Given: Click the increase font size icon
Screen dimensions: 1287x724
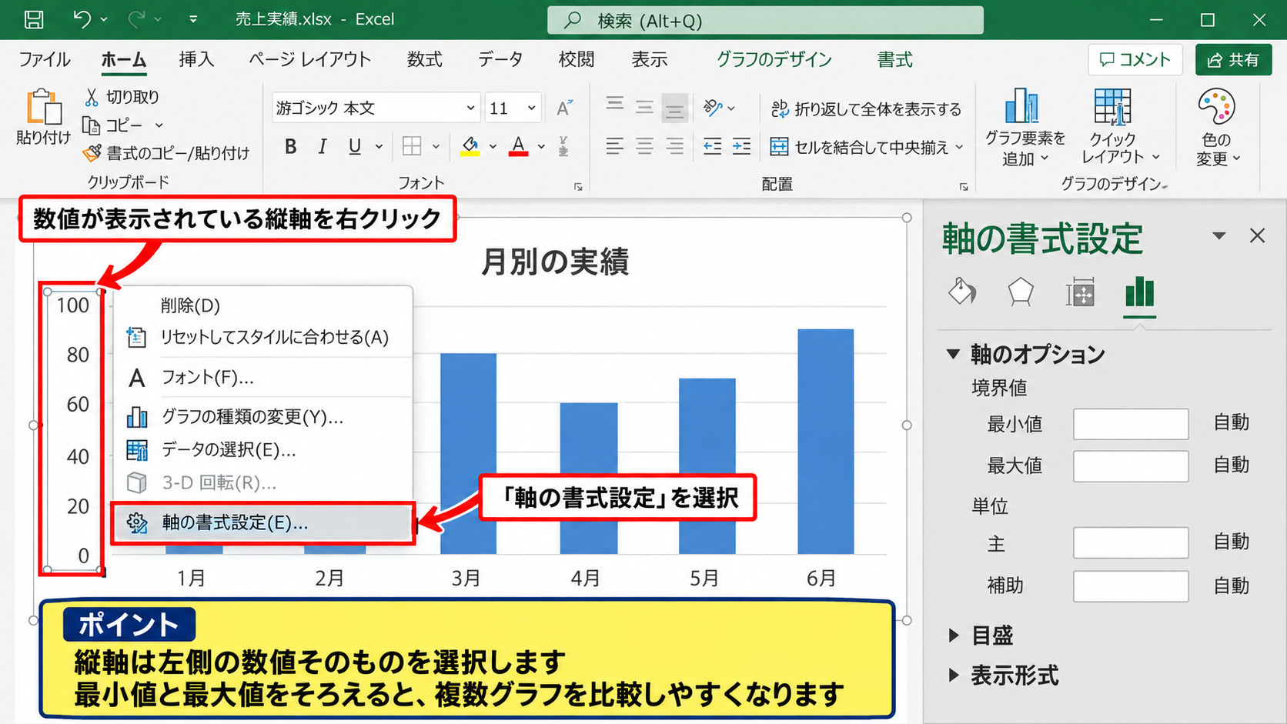Looking at the screenshot, I should 564,108.
